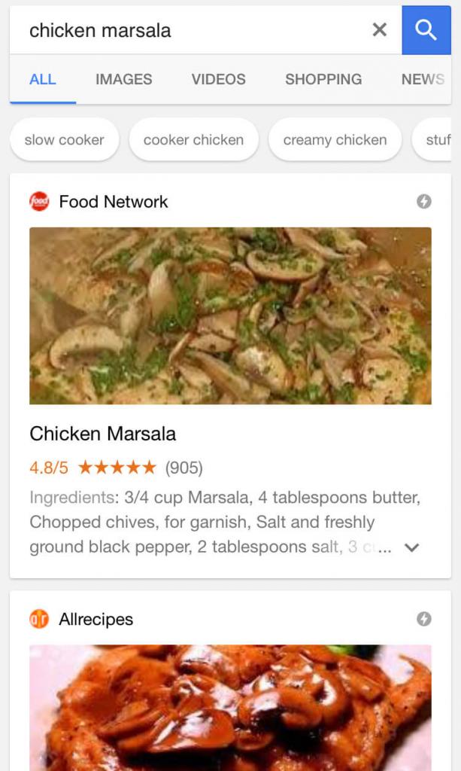Open the Videos tab
This screenshot has width=461, height=771.
coord(218,79)
